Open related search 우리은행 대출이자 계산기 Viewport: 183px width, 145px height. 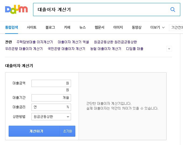(x=24, y=49)
